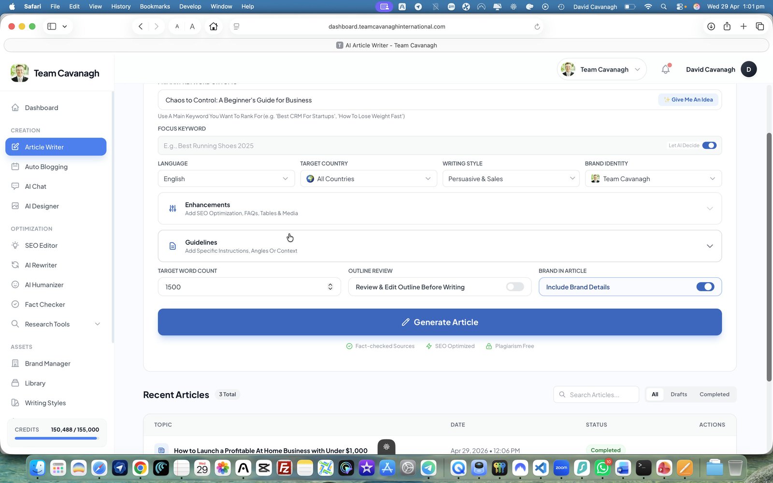The image size is (773, 483).
Task: Click the Search Articles field
Action: tap(596, 395)
